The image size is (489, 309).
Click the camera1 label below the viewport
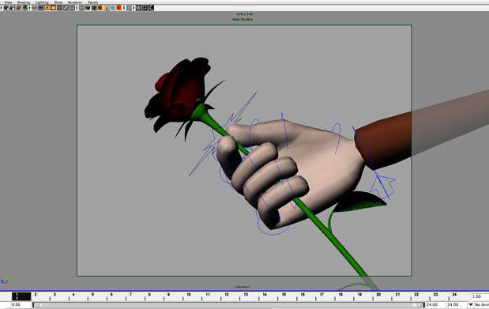click(243, 287)
